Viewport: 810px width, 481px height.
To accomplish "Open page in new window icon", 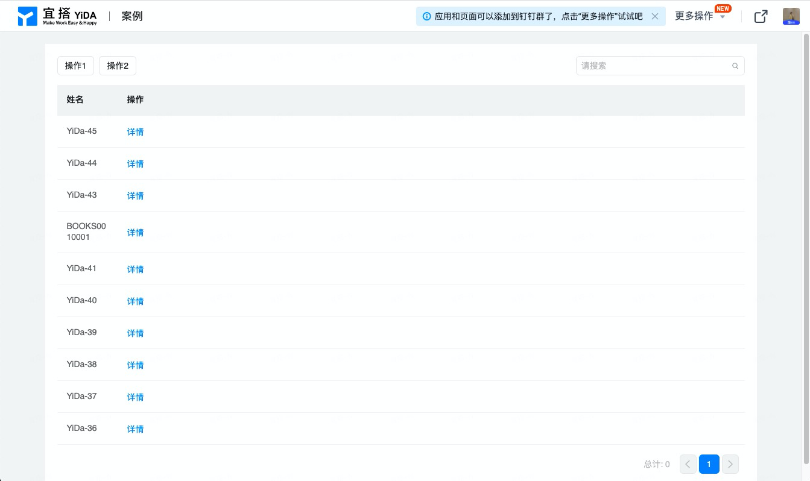I will [761, 16].
